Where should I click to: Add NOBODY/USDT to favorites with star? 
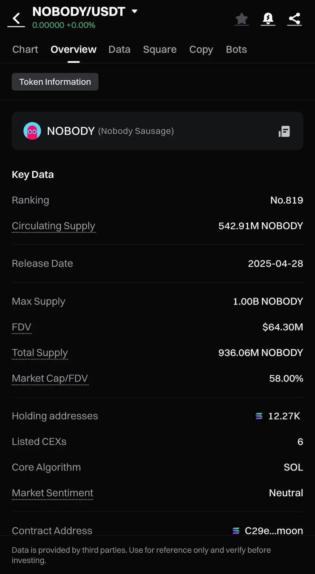pos(242,19)
